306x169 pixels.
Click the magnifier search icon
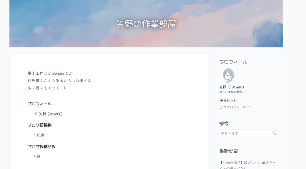pyautogui.click(x=274, y=133)
